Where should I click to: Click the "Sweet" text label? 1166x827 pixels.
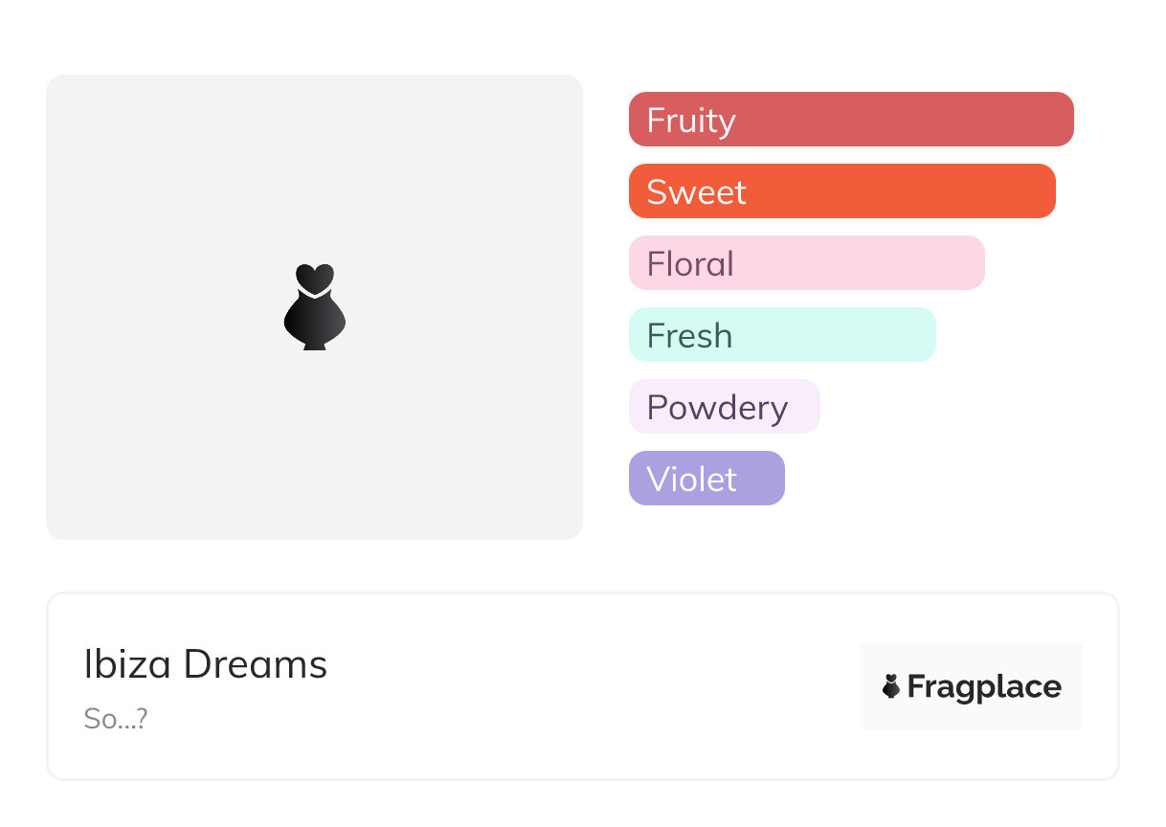pyautogui.click(x=696, y=192)
